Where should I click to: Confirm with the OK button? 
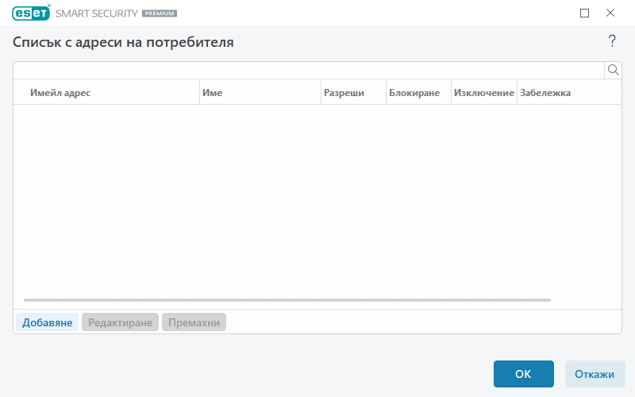point(523,374)
